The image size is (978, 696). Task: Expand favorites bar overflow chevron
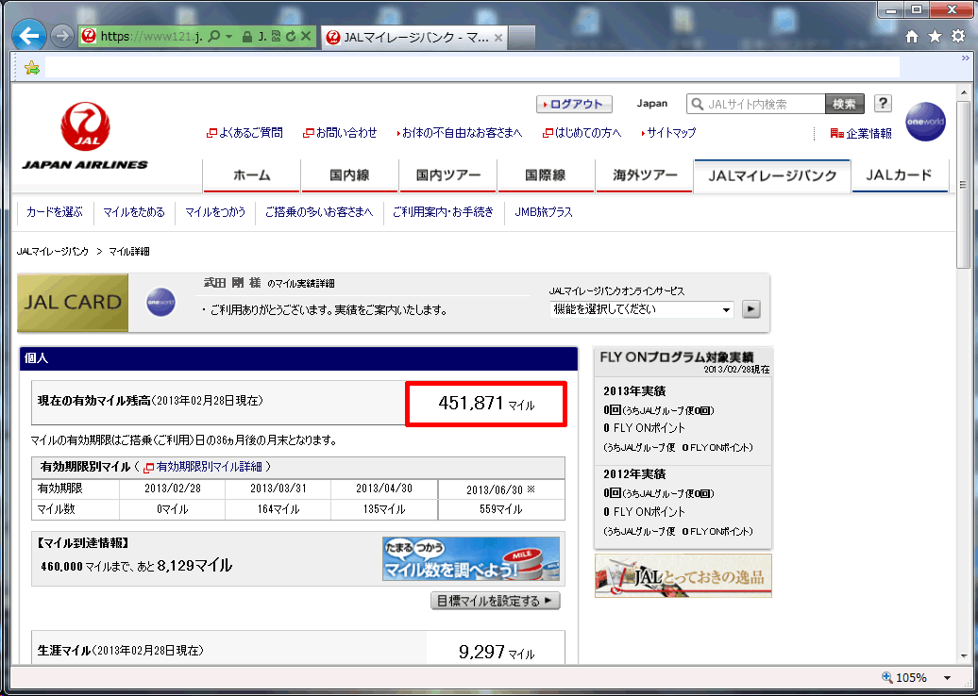click(965, 58)
